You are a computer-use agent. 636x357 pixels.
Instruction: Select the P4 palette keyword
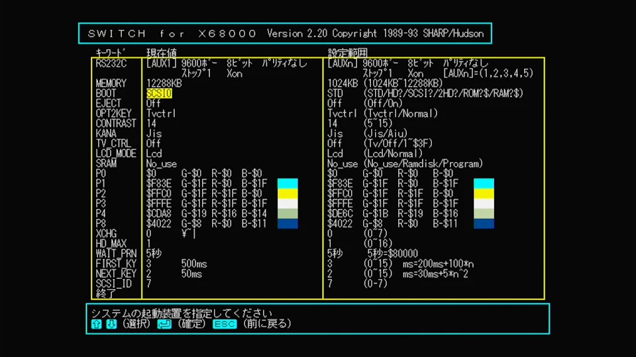click(x=101, y=214)
